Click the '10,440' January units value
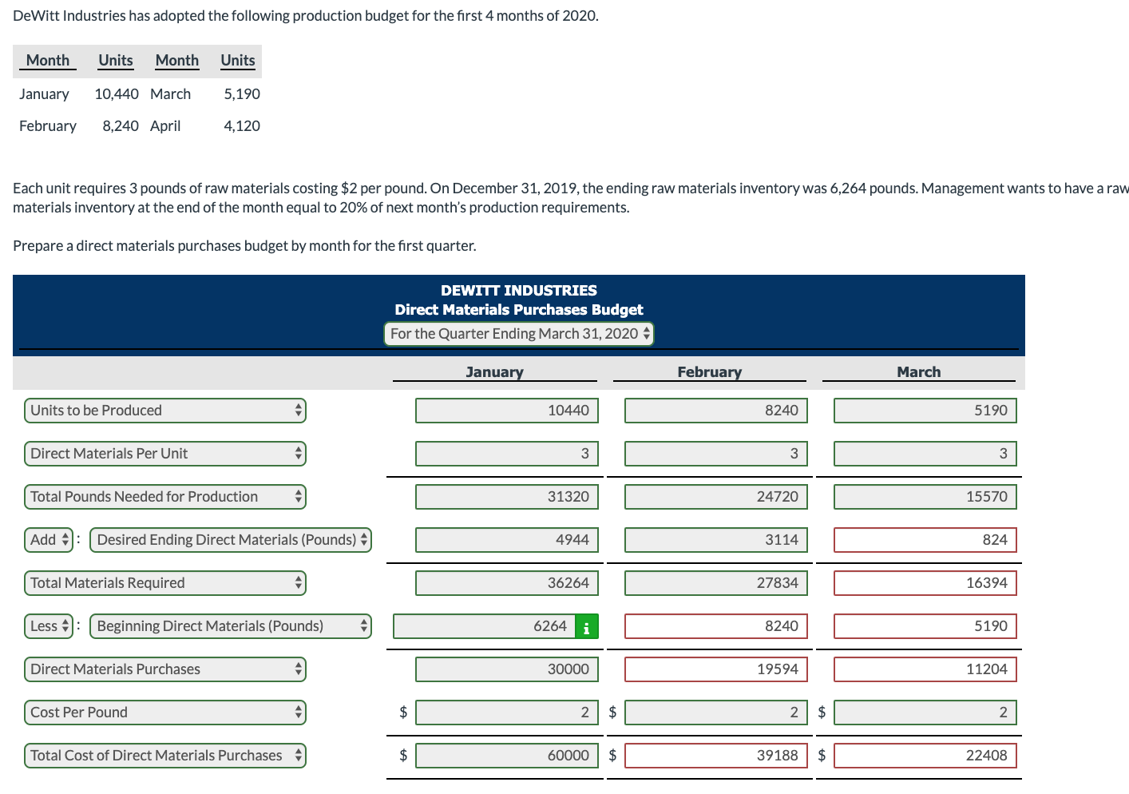This screenshot has width=1129, height=794. tap(117, 94)
